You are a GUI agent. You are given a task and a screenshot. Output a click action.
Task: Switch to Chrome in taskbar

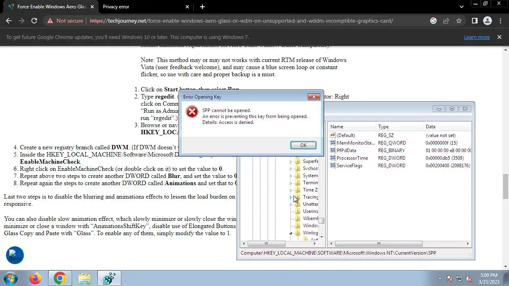pos(60,278)
